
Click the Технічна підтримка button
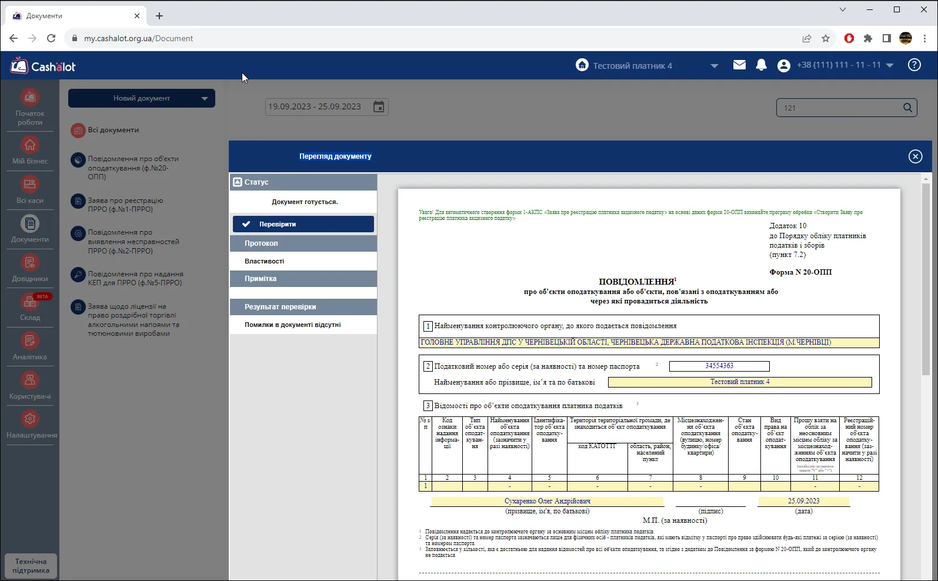[31, 566]
